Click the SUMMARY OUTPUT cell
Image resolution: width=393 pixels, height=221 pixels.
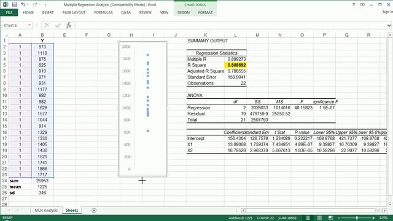pyautogui.click(x=208, y=41)
